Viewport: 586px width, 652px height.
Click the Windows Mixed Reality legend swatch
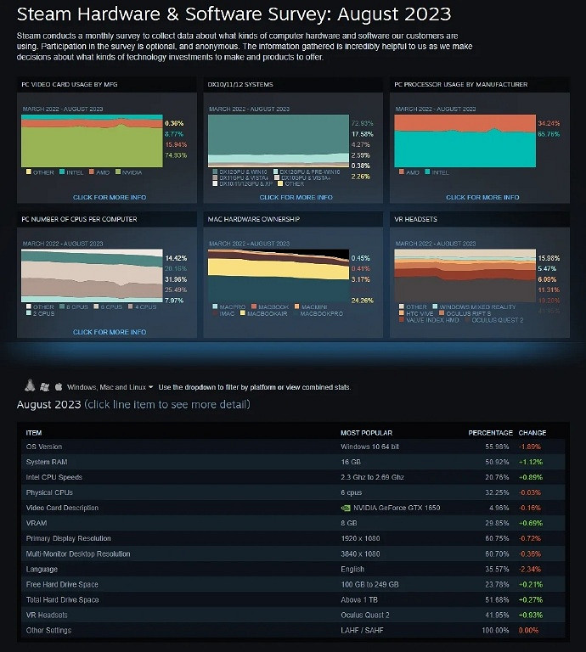[436, 306]
